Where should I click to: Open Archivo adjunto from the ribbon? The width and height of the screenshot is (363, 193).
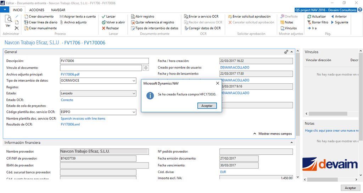pyautogui.click(x=73, y=22)
